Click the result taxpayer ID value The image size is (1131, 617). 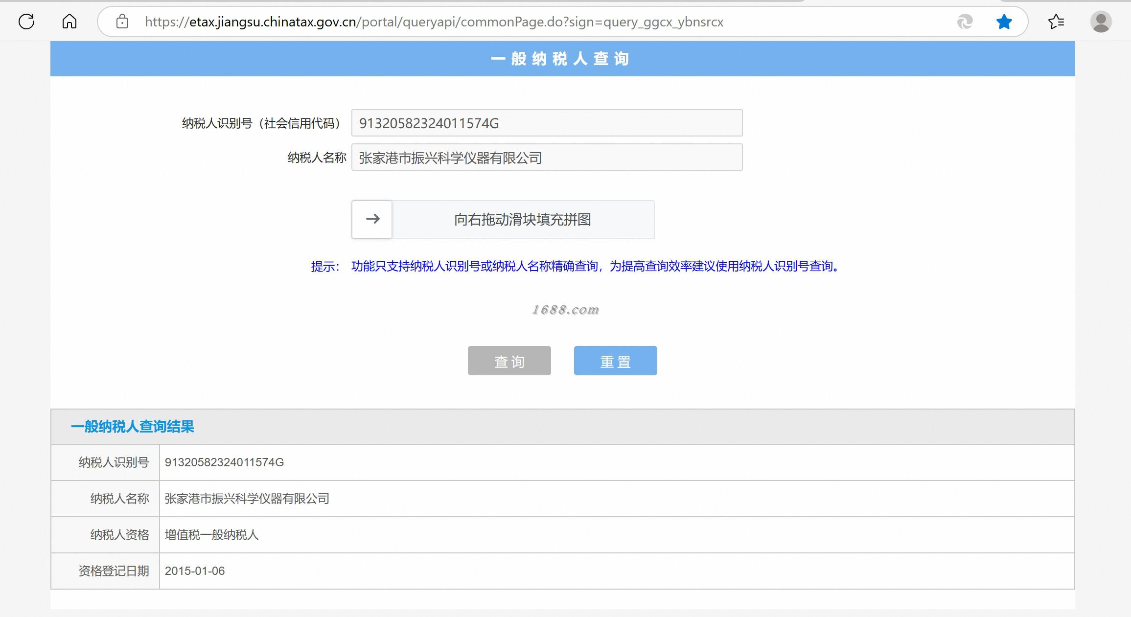tap(224, 462)
